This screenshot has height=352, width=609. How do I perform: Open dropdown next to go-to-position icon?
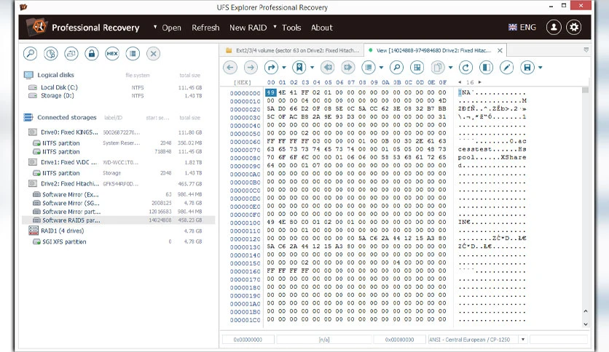pos(284,68)
